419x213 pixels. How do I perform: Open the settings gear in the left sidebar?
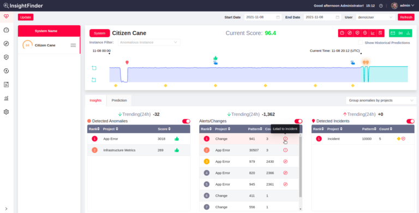pyautogui.click(x=6, y=112)
